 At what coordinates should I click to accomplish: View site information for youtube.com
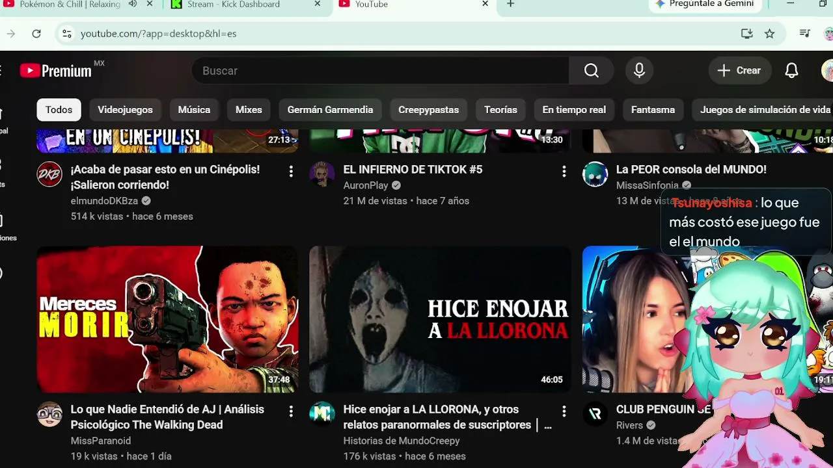pos(66,34)
